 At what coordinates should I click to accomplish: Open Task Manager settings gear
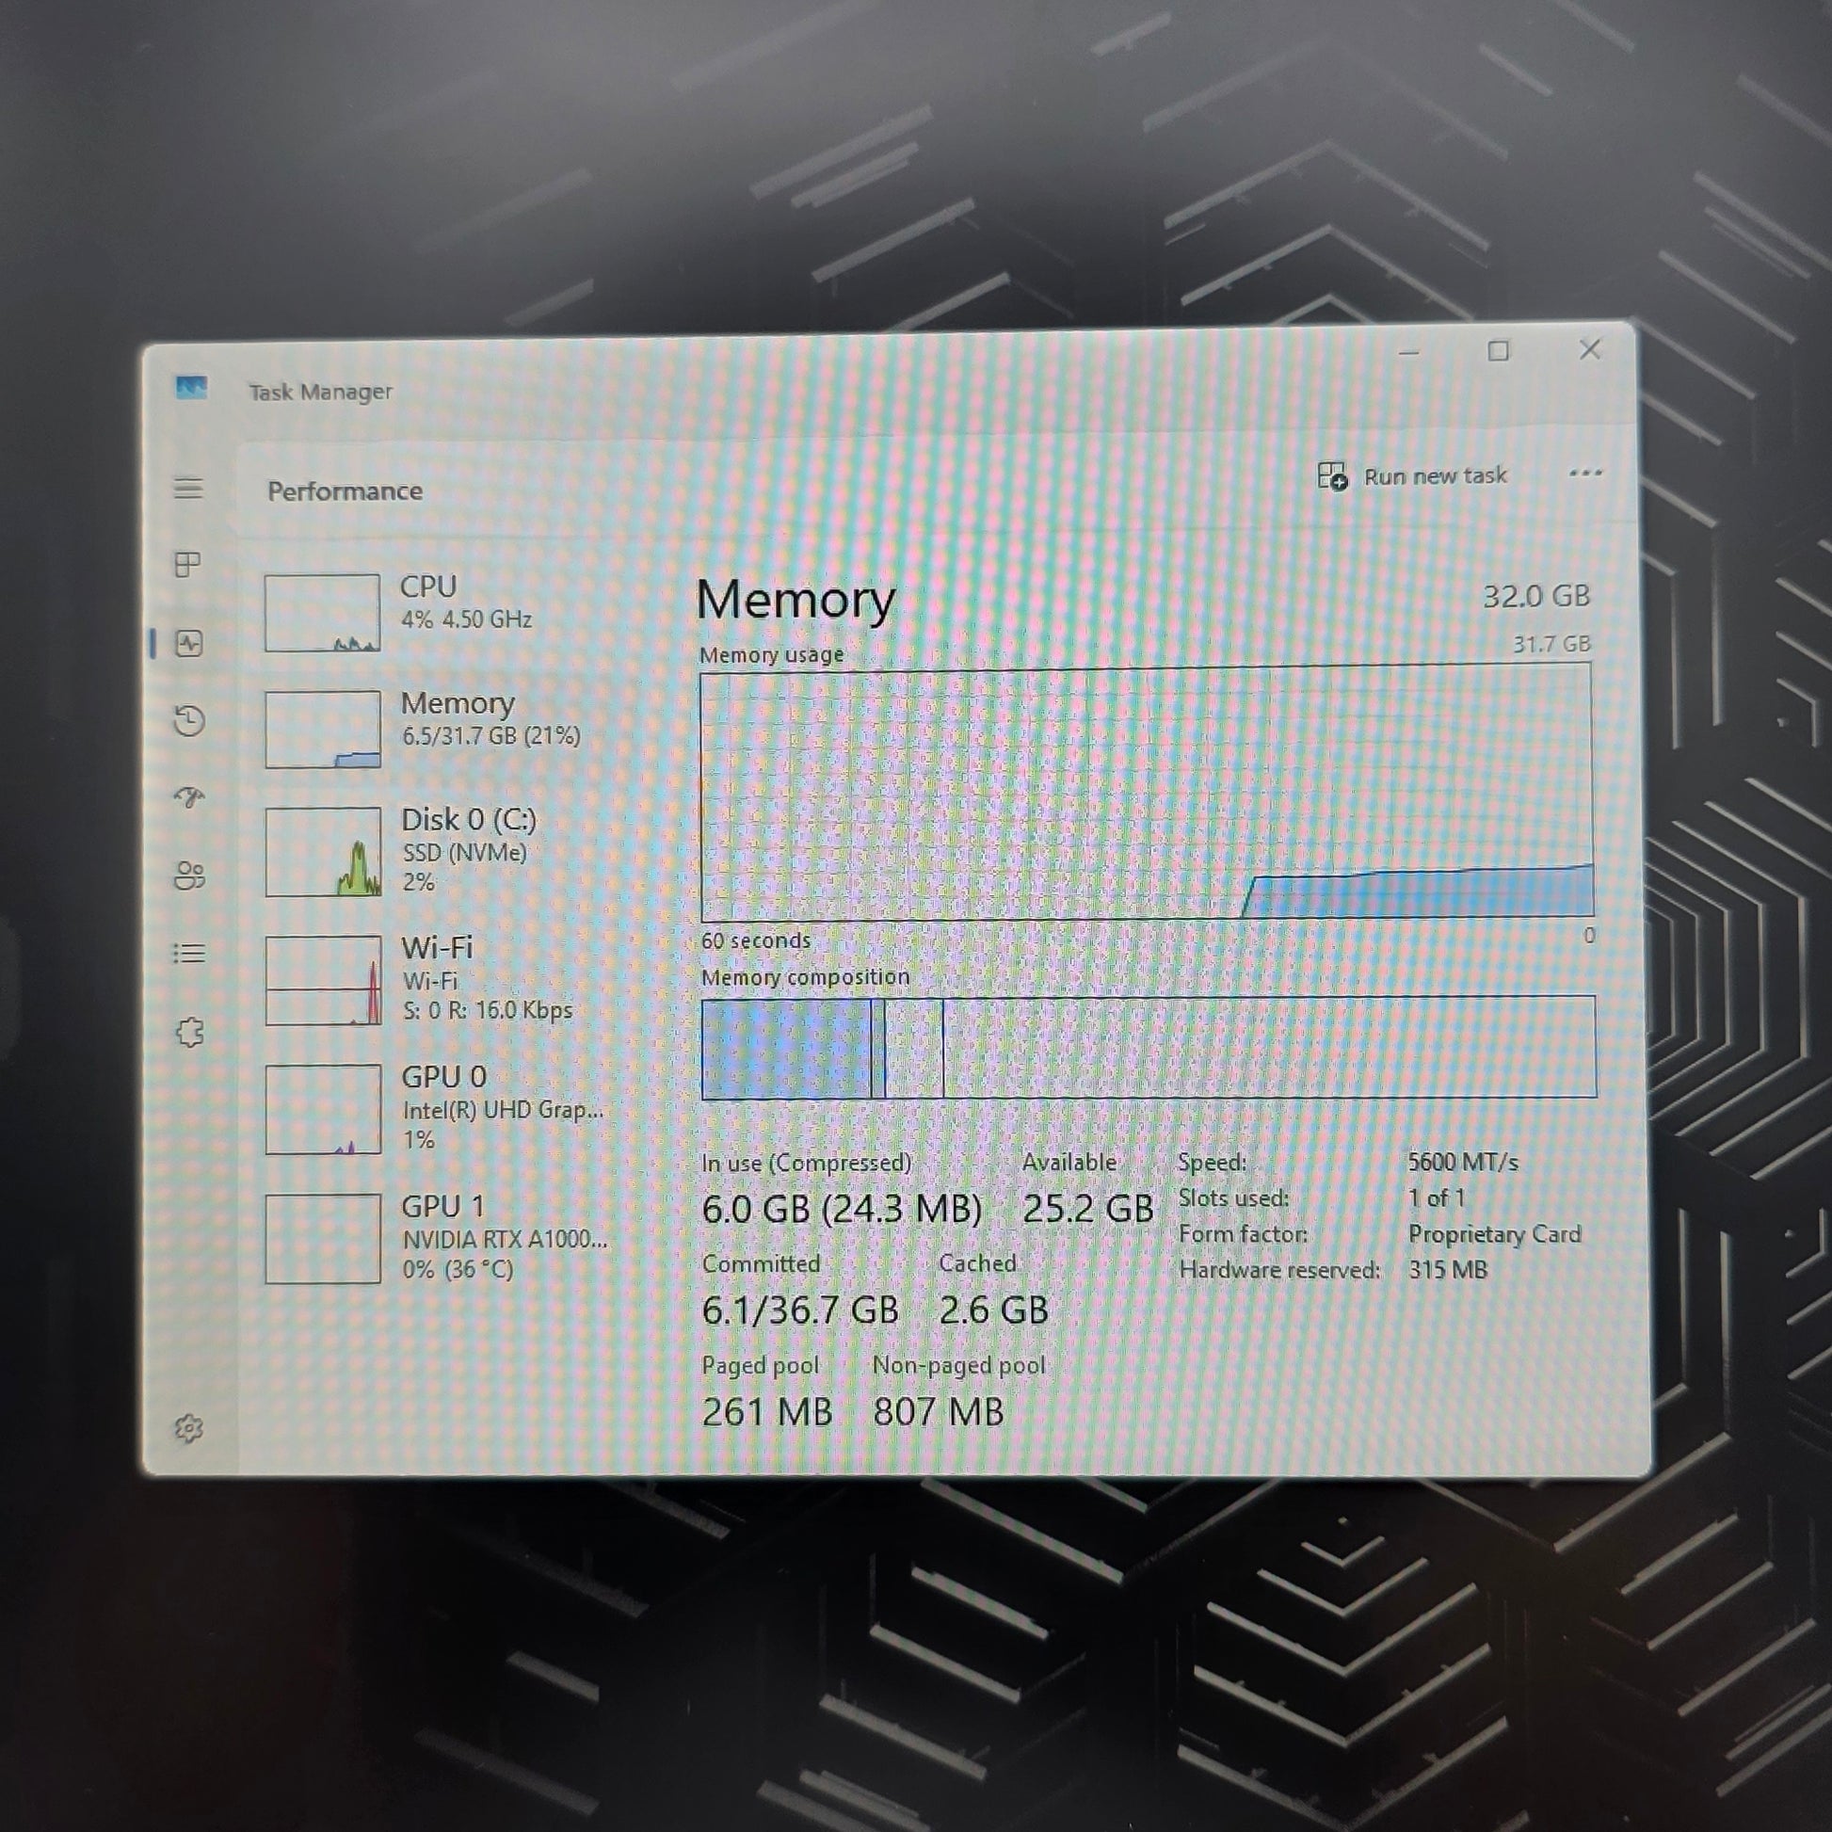coord(188,1428)
